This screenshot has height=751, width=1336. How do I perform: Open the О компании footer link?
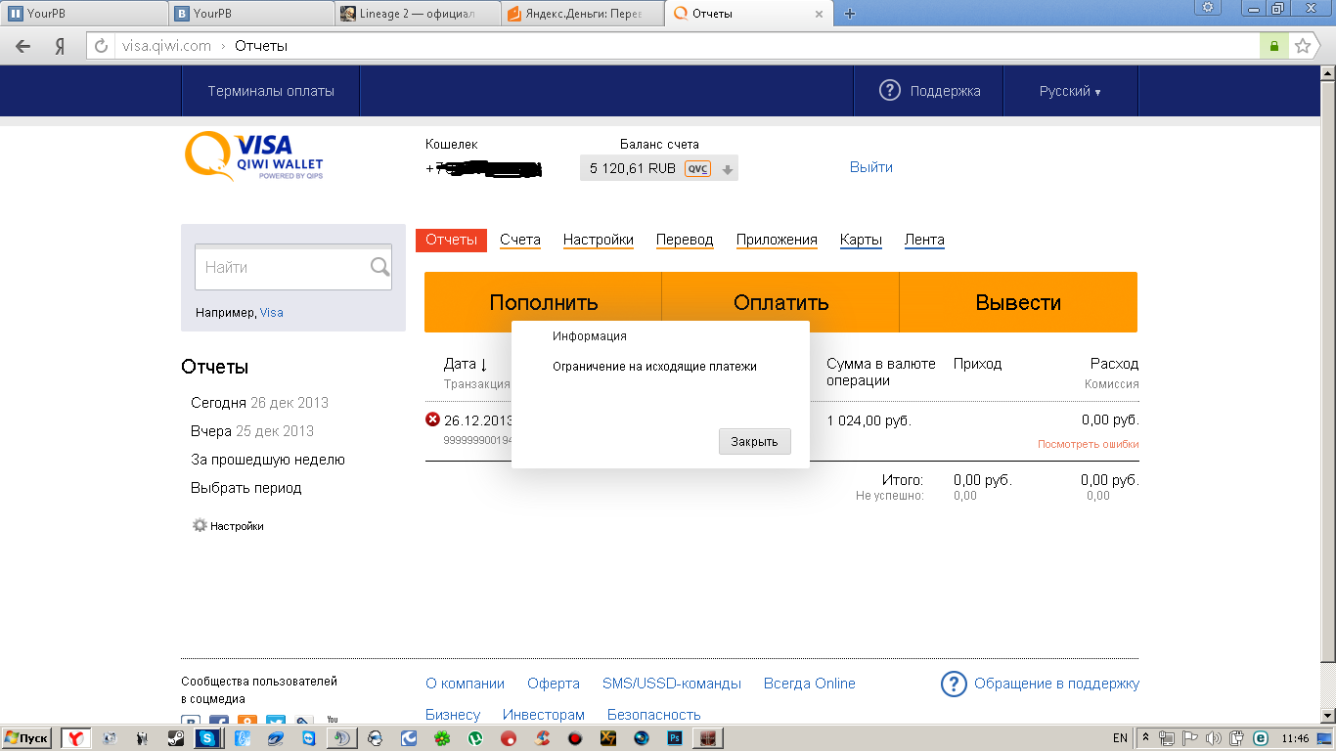(465, 684)
